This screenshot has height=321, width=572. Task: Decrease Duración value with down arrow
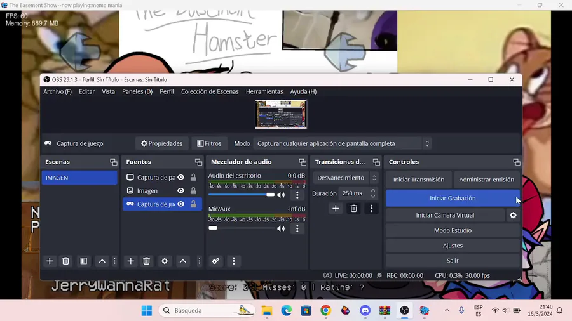(x=373, y=196)
